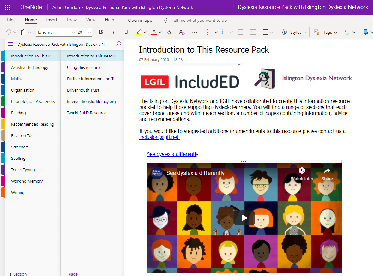Expand the highlight color arrow
The image size is (373, 276).
coord(145,32)
